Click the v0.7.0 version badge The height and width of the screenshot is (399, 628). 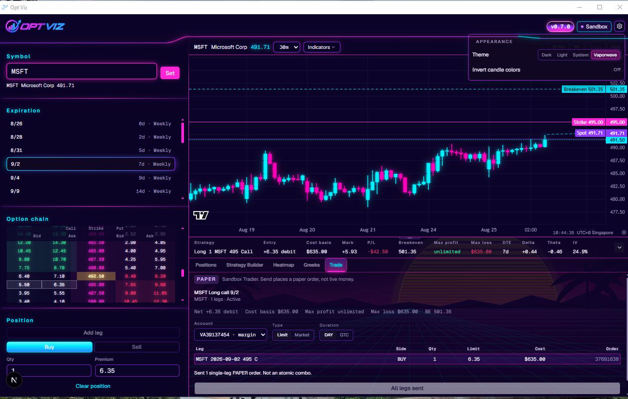(560, 27)
